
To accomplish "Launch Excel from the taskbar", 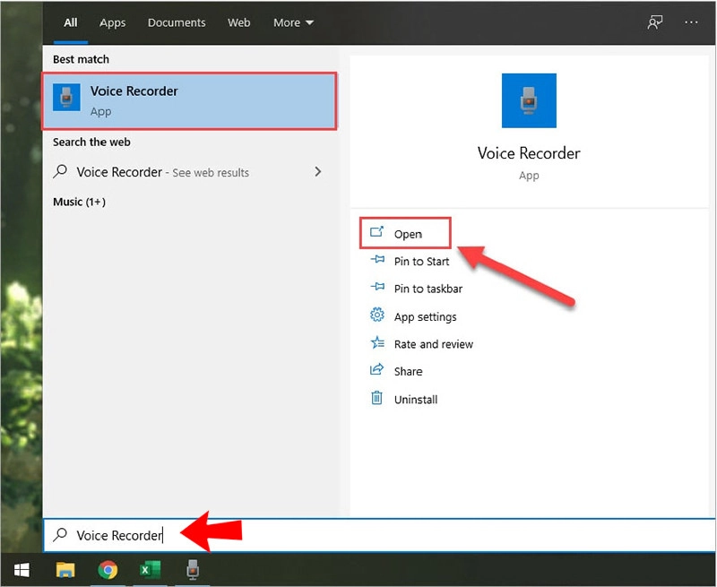I will point(150,569).
